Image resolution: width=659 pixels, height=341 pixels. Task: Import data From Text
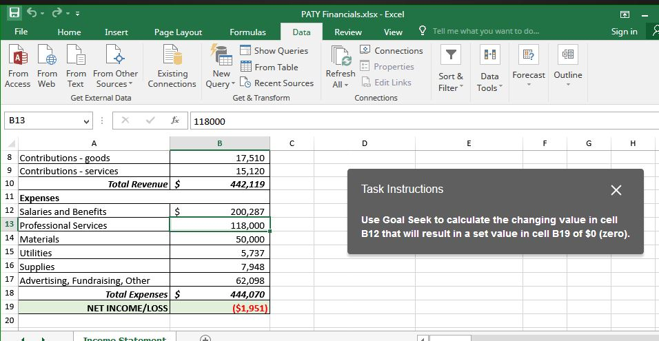[76, 66]
